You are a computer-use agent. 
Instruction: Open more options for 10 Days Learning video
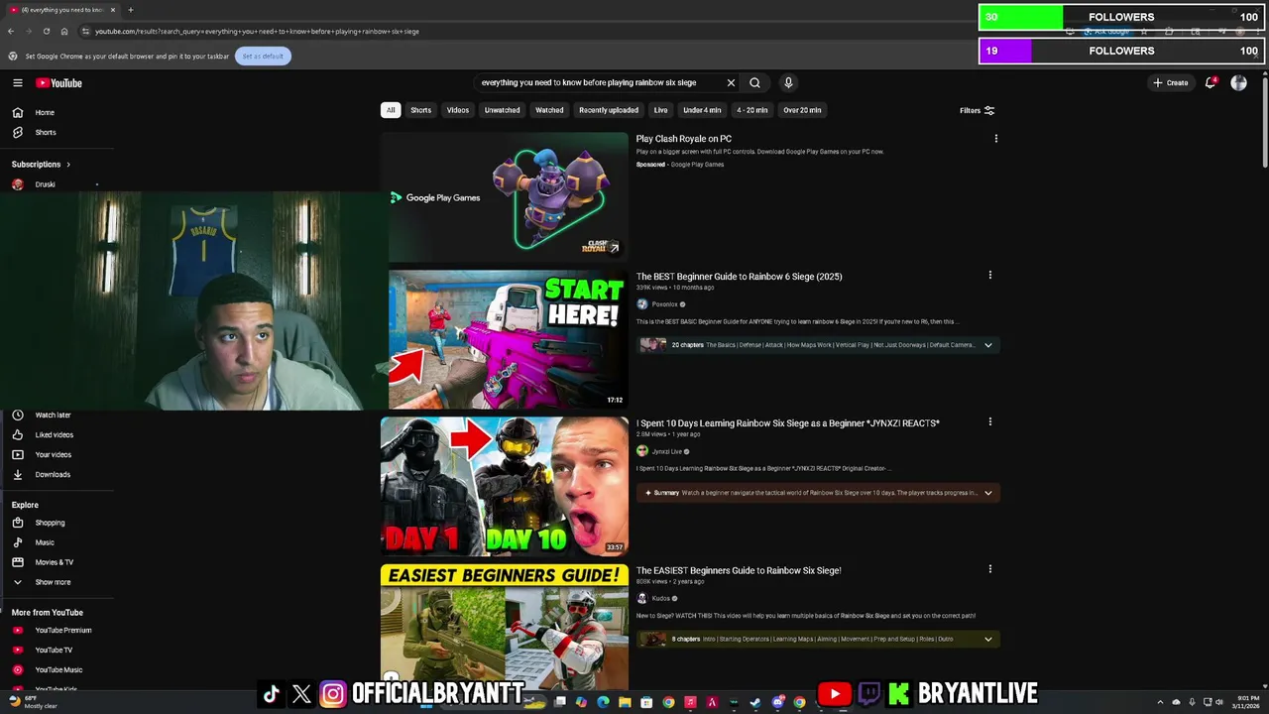click(x=989, y=421)
